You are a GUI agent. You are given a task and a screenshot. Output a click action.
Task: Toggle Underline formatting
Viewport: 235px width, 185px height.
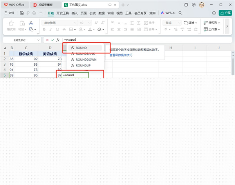pos(58,29)
